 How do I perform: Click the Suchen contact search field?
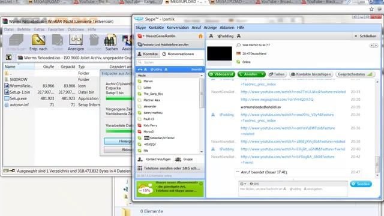pos(170,62)
